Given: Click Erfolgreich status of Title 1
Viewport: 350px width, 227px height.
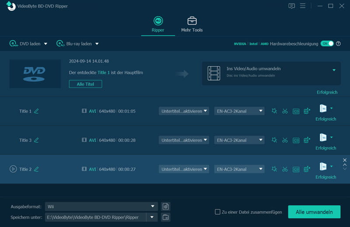Looking at the screenshot, I should coord(325,119).
